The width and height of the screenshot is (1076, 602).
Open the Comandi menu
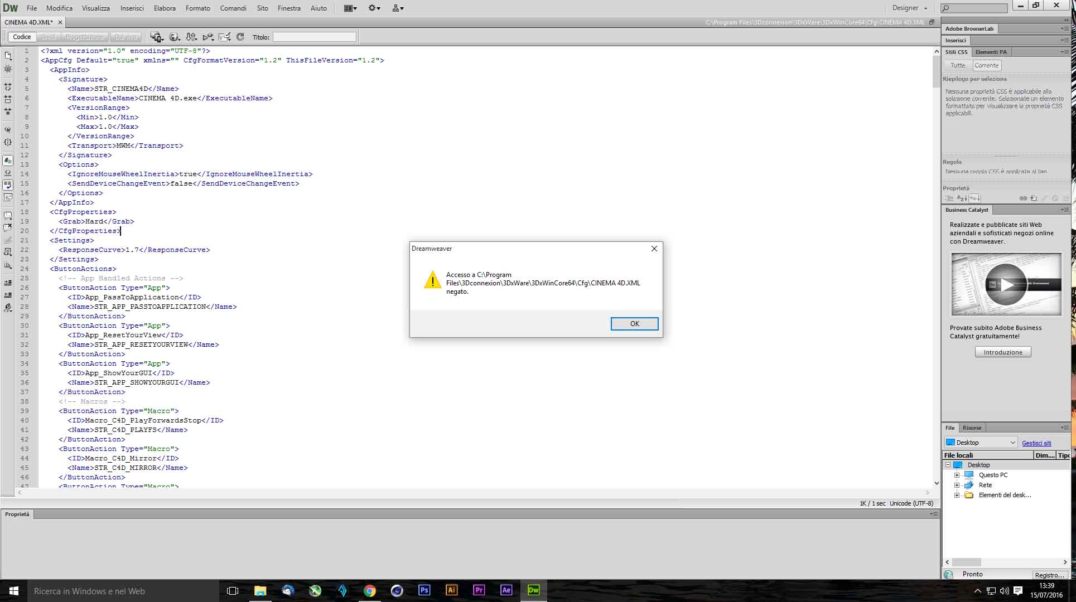coord(233,8)
